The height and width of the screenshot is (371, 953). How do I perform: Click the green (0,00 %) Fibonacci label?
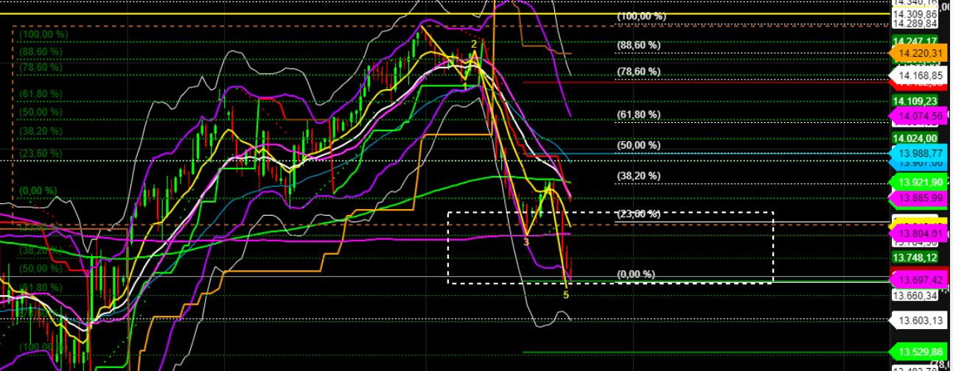(x=38, y=190)
